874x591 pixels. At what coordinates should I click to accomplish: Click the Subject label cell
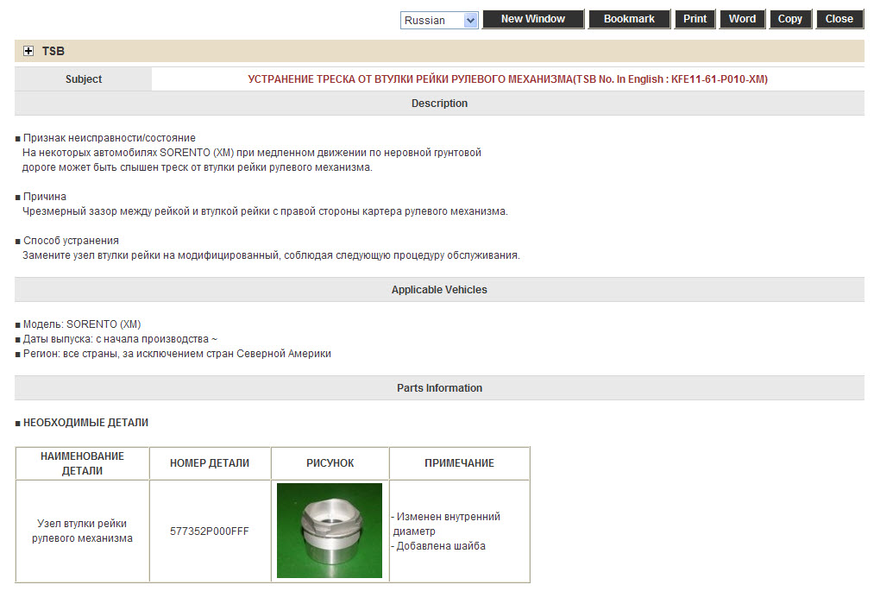click(84, 79)
